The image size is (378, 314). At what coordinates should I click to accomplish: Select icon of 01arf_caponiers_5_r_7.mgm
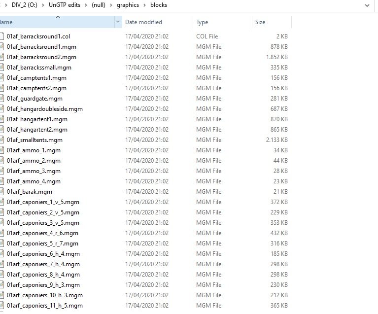(x=2, y=244)
